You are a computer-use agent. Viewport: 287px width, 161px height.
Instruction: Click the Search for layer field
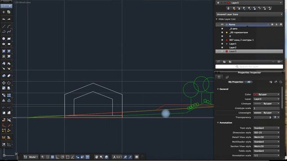(x=249, y=67)
